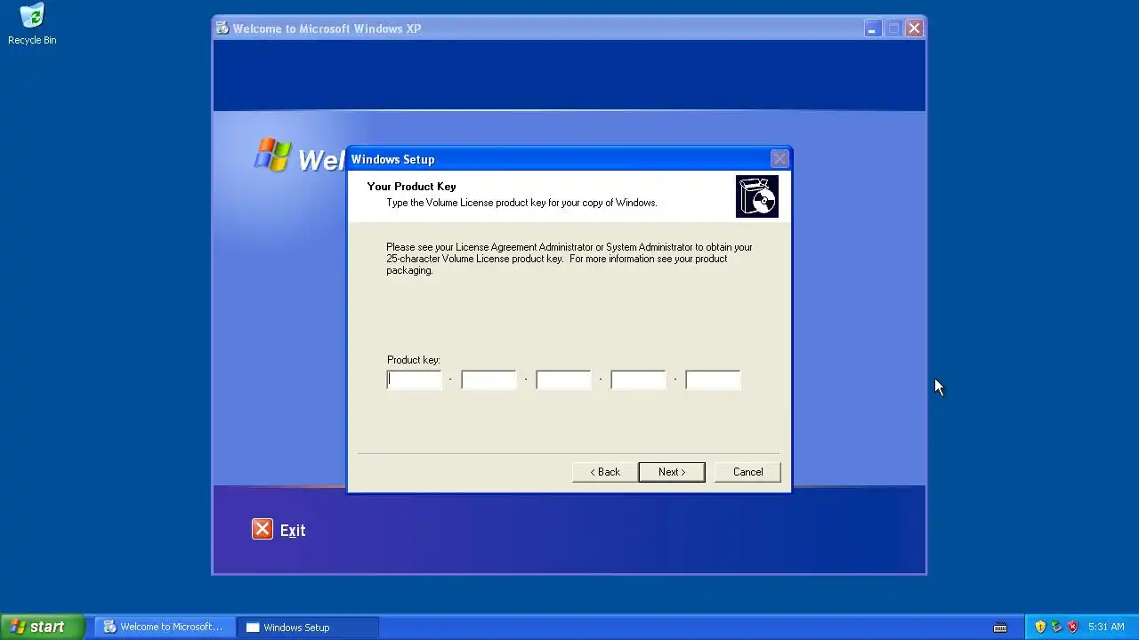Select Windows Setup taskbar button

point(308,627)
